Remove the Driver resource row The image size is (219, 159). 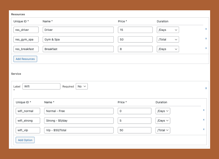point(206,29)
